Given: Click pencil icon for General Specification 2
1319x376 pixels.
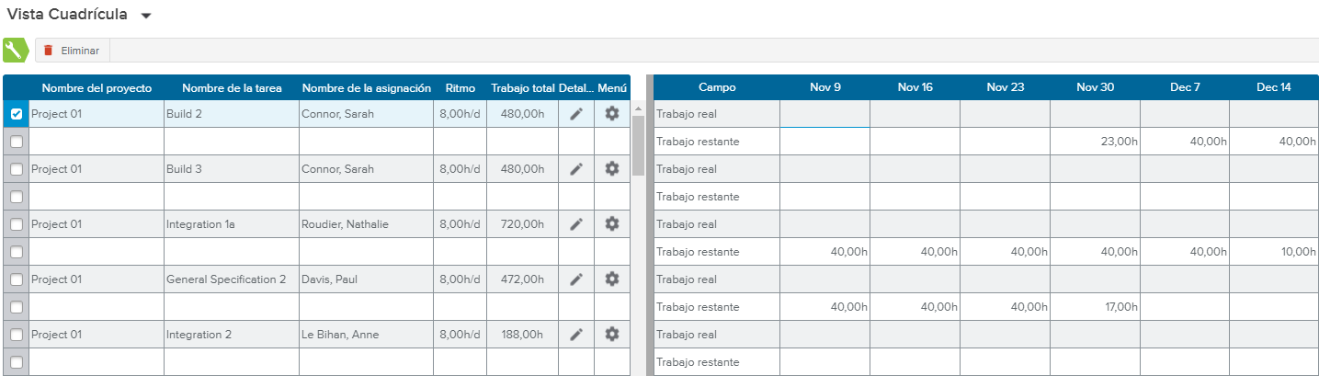Looking at the screenshot, I should point(576,279).
